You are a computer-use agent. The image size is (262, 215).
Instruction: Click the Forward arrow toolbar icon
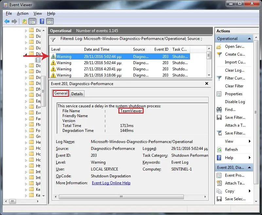(14, 21)
